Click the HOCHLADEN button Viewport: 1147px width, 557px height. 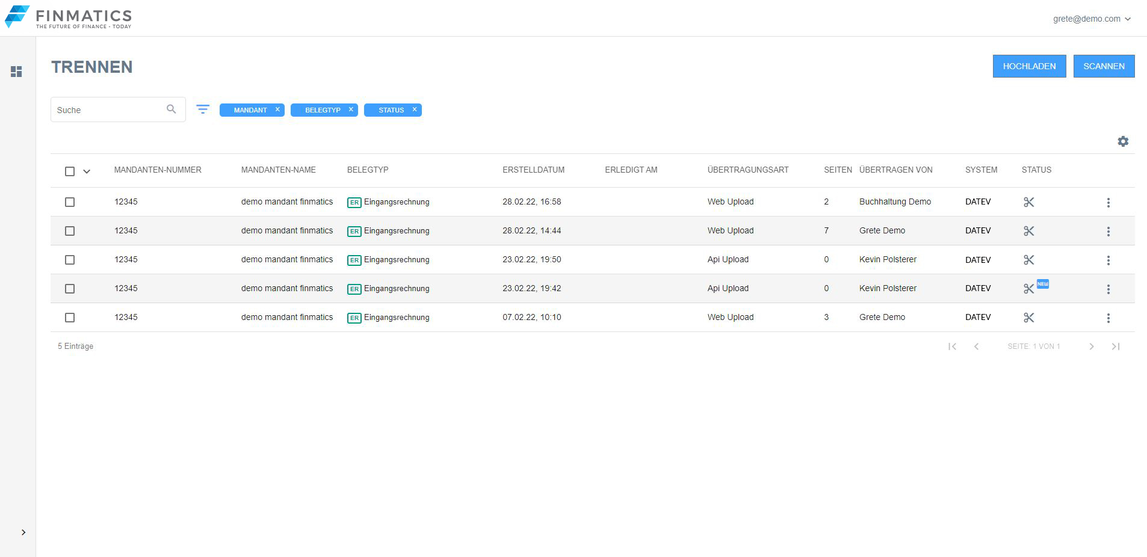click(x=1029, y=66)
